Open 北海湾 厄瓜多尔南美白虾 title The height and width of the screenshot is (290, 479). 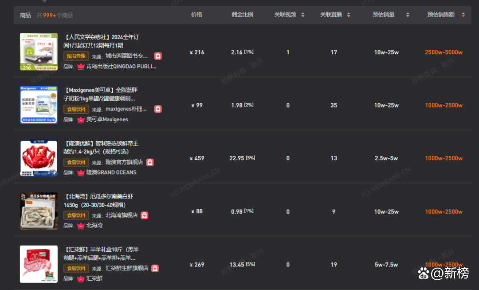click(98, 201)
